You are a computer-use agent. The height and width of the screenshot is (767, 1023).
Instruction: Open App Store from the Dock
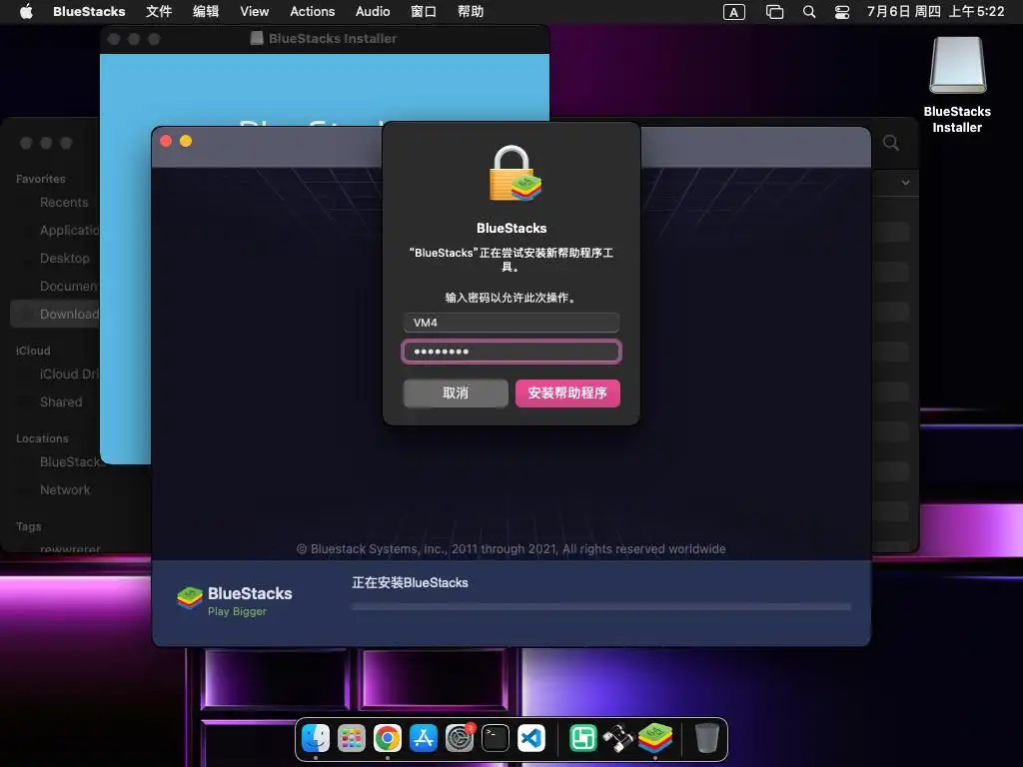tap(424, 738)
